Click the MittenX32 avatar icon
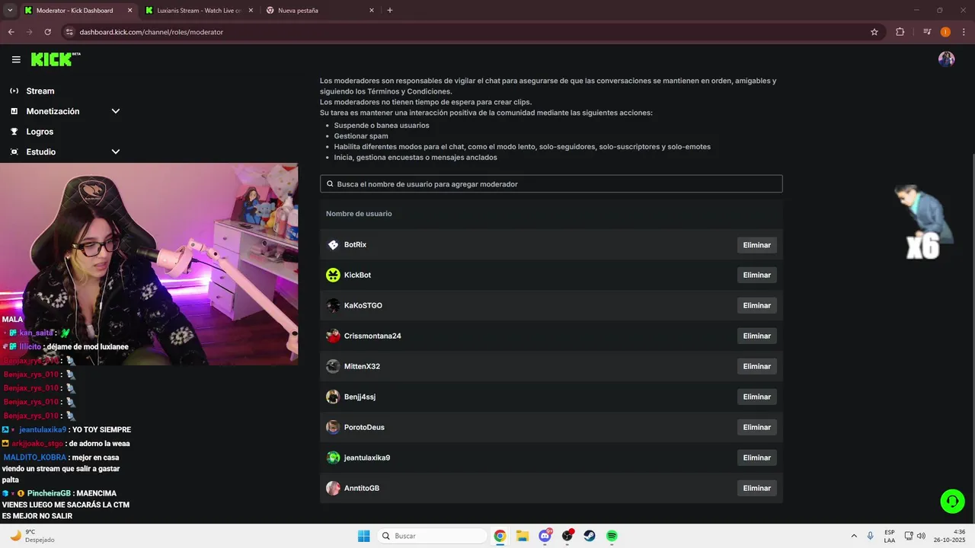The height and width of the screenshot is (548, 975). coord(333,366)
